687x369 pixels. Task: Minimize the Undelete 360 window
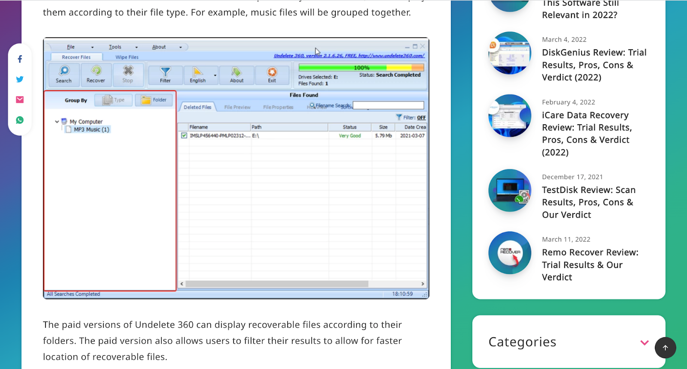(x=407, y=47)
